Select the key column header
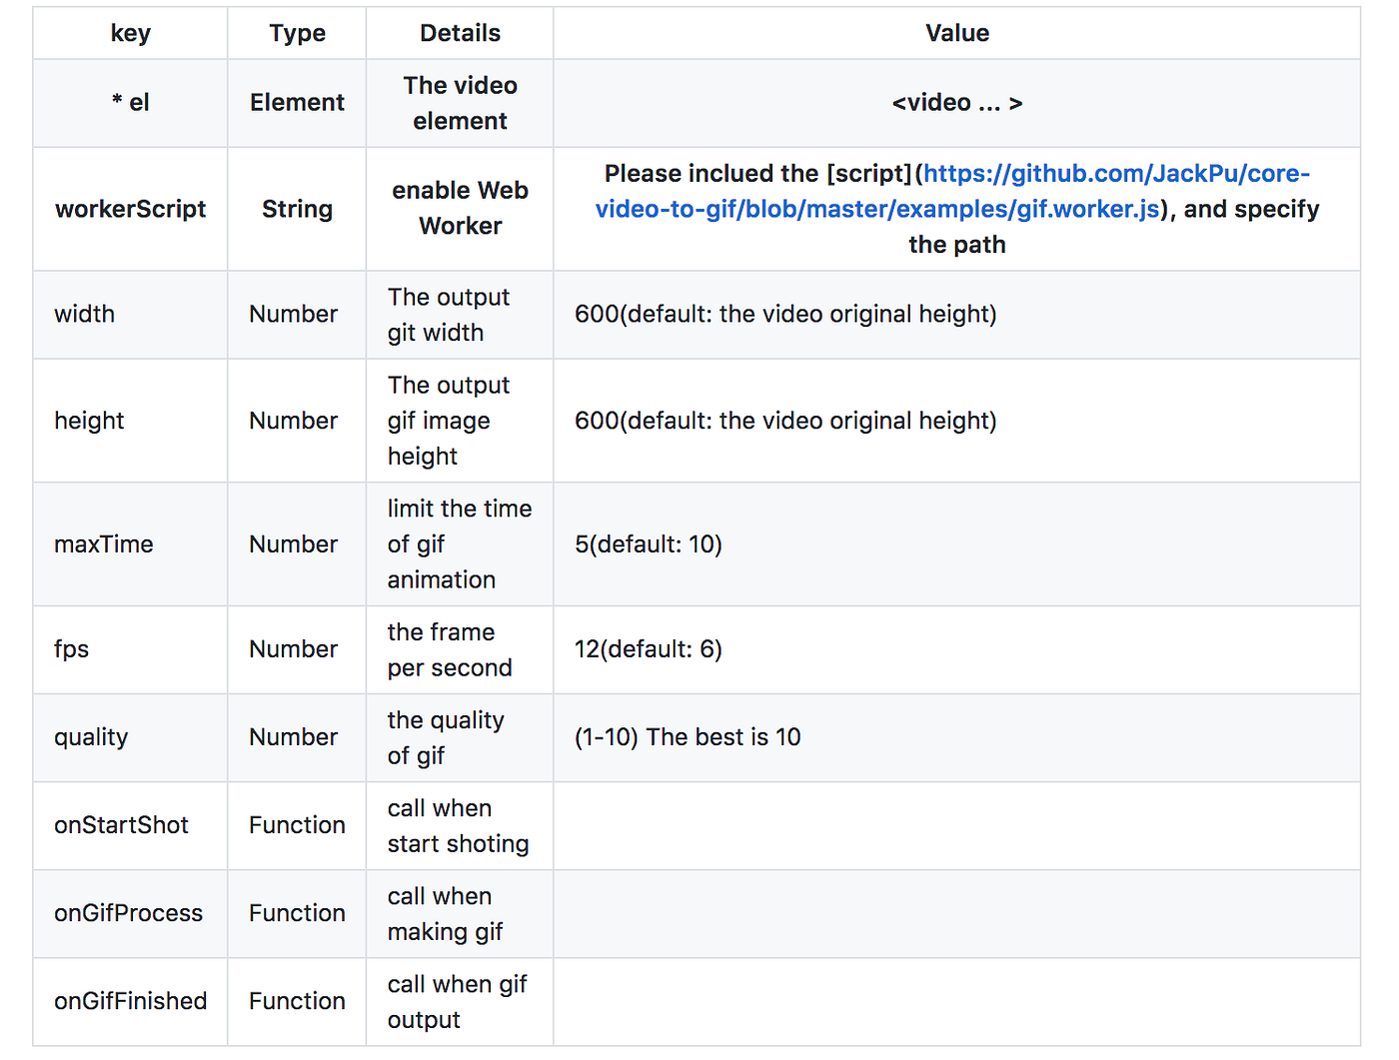This screenshot has width=1399, height=1060. click(x=130, y=32)
